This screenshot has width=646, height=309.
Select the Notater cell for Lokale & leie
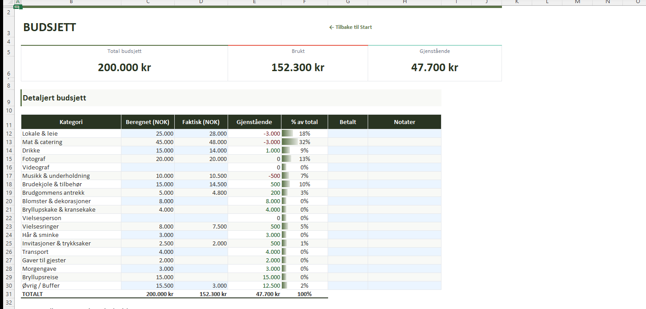405,133
